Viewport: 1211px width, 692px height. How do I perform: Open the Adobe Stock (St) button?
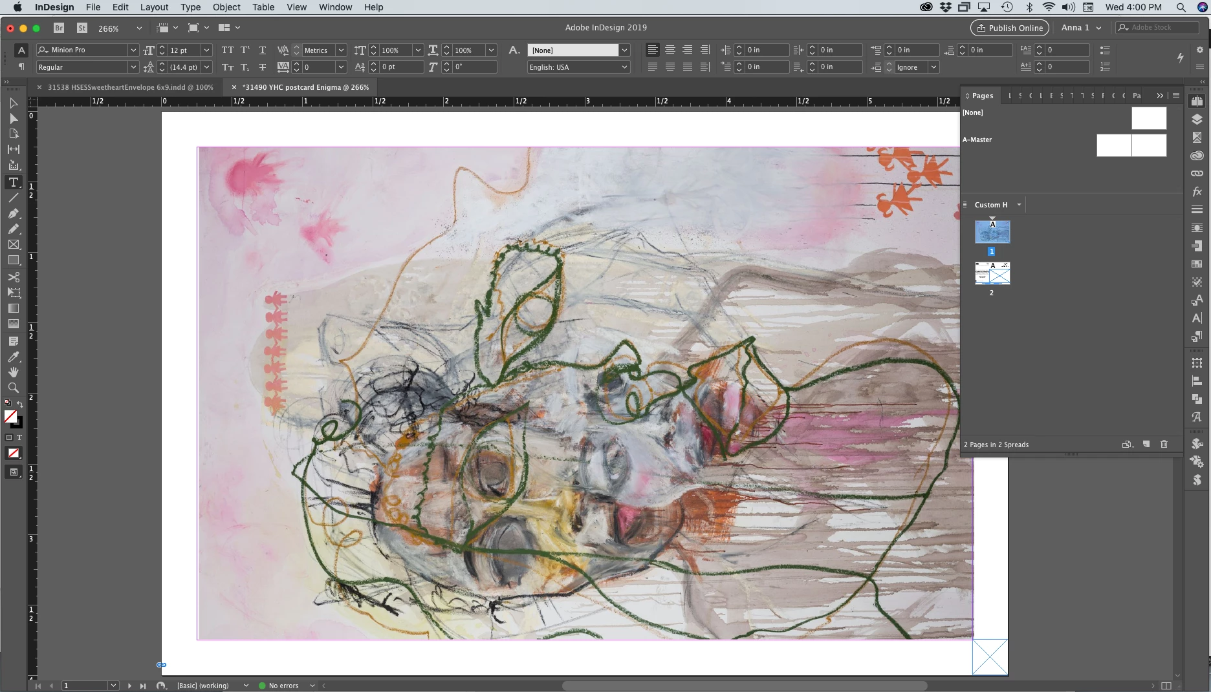(82, 28)
